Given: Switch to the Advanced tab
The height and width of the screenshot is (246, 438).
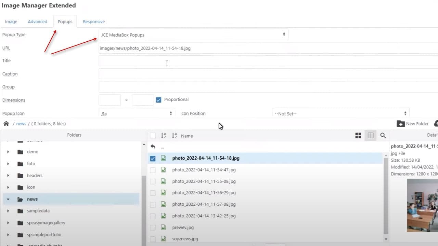Looking at the screenshot, I should tap(37, 22).
